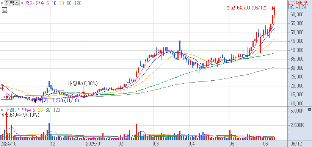Select the gray 120-day price moving average label

78,3
